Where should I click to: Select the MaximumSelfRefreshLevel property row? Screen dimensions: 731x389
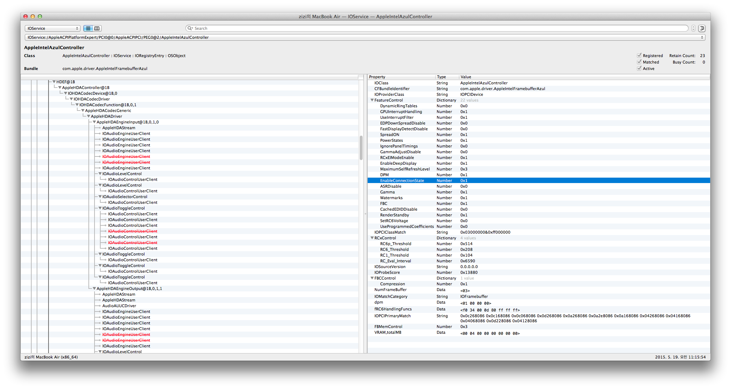[539, 169]
